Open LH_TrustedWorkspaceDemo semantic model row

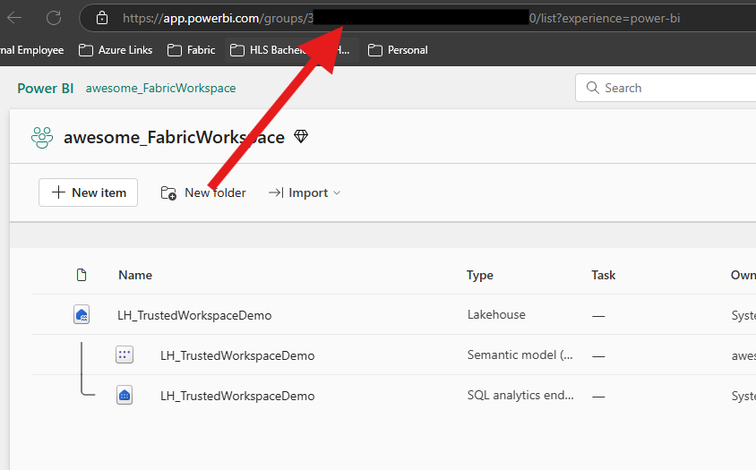click(x=237, y=355)
